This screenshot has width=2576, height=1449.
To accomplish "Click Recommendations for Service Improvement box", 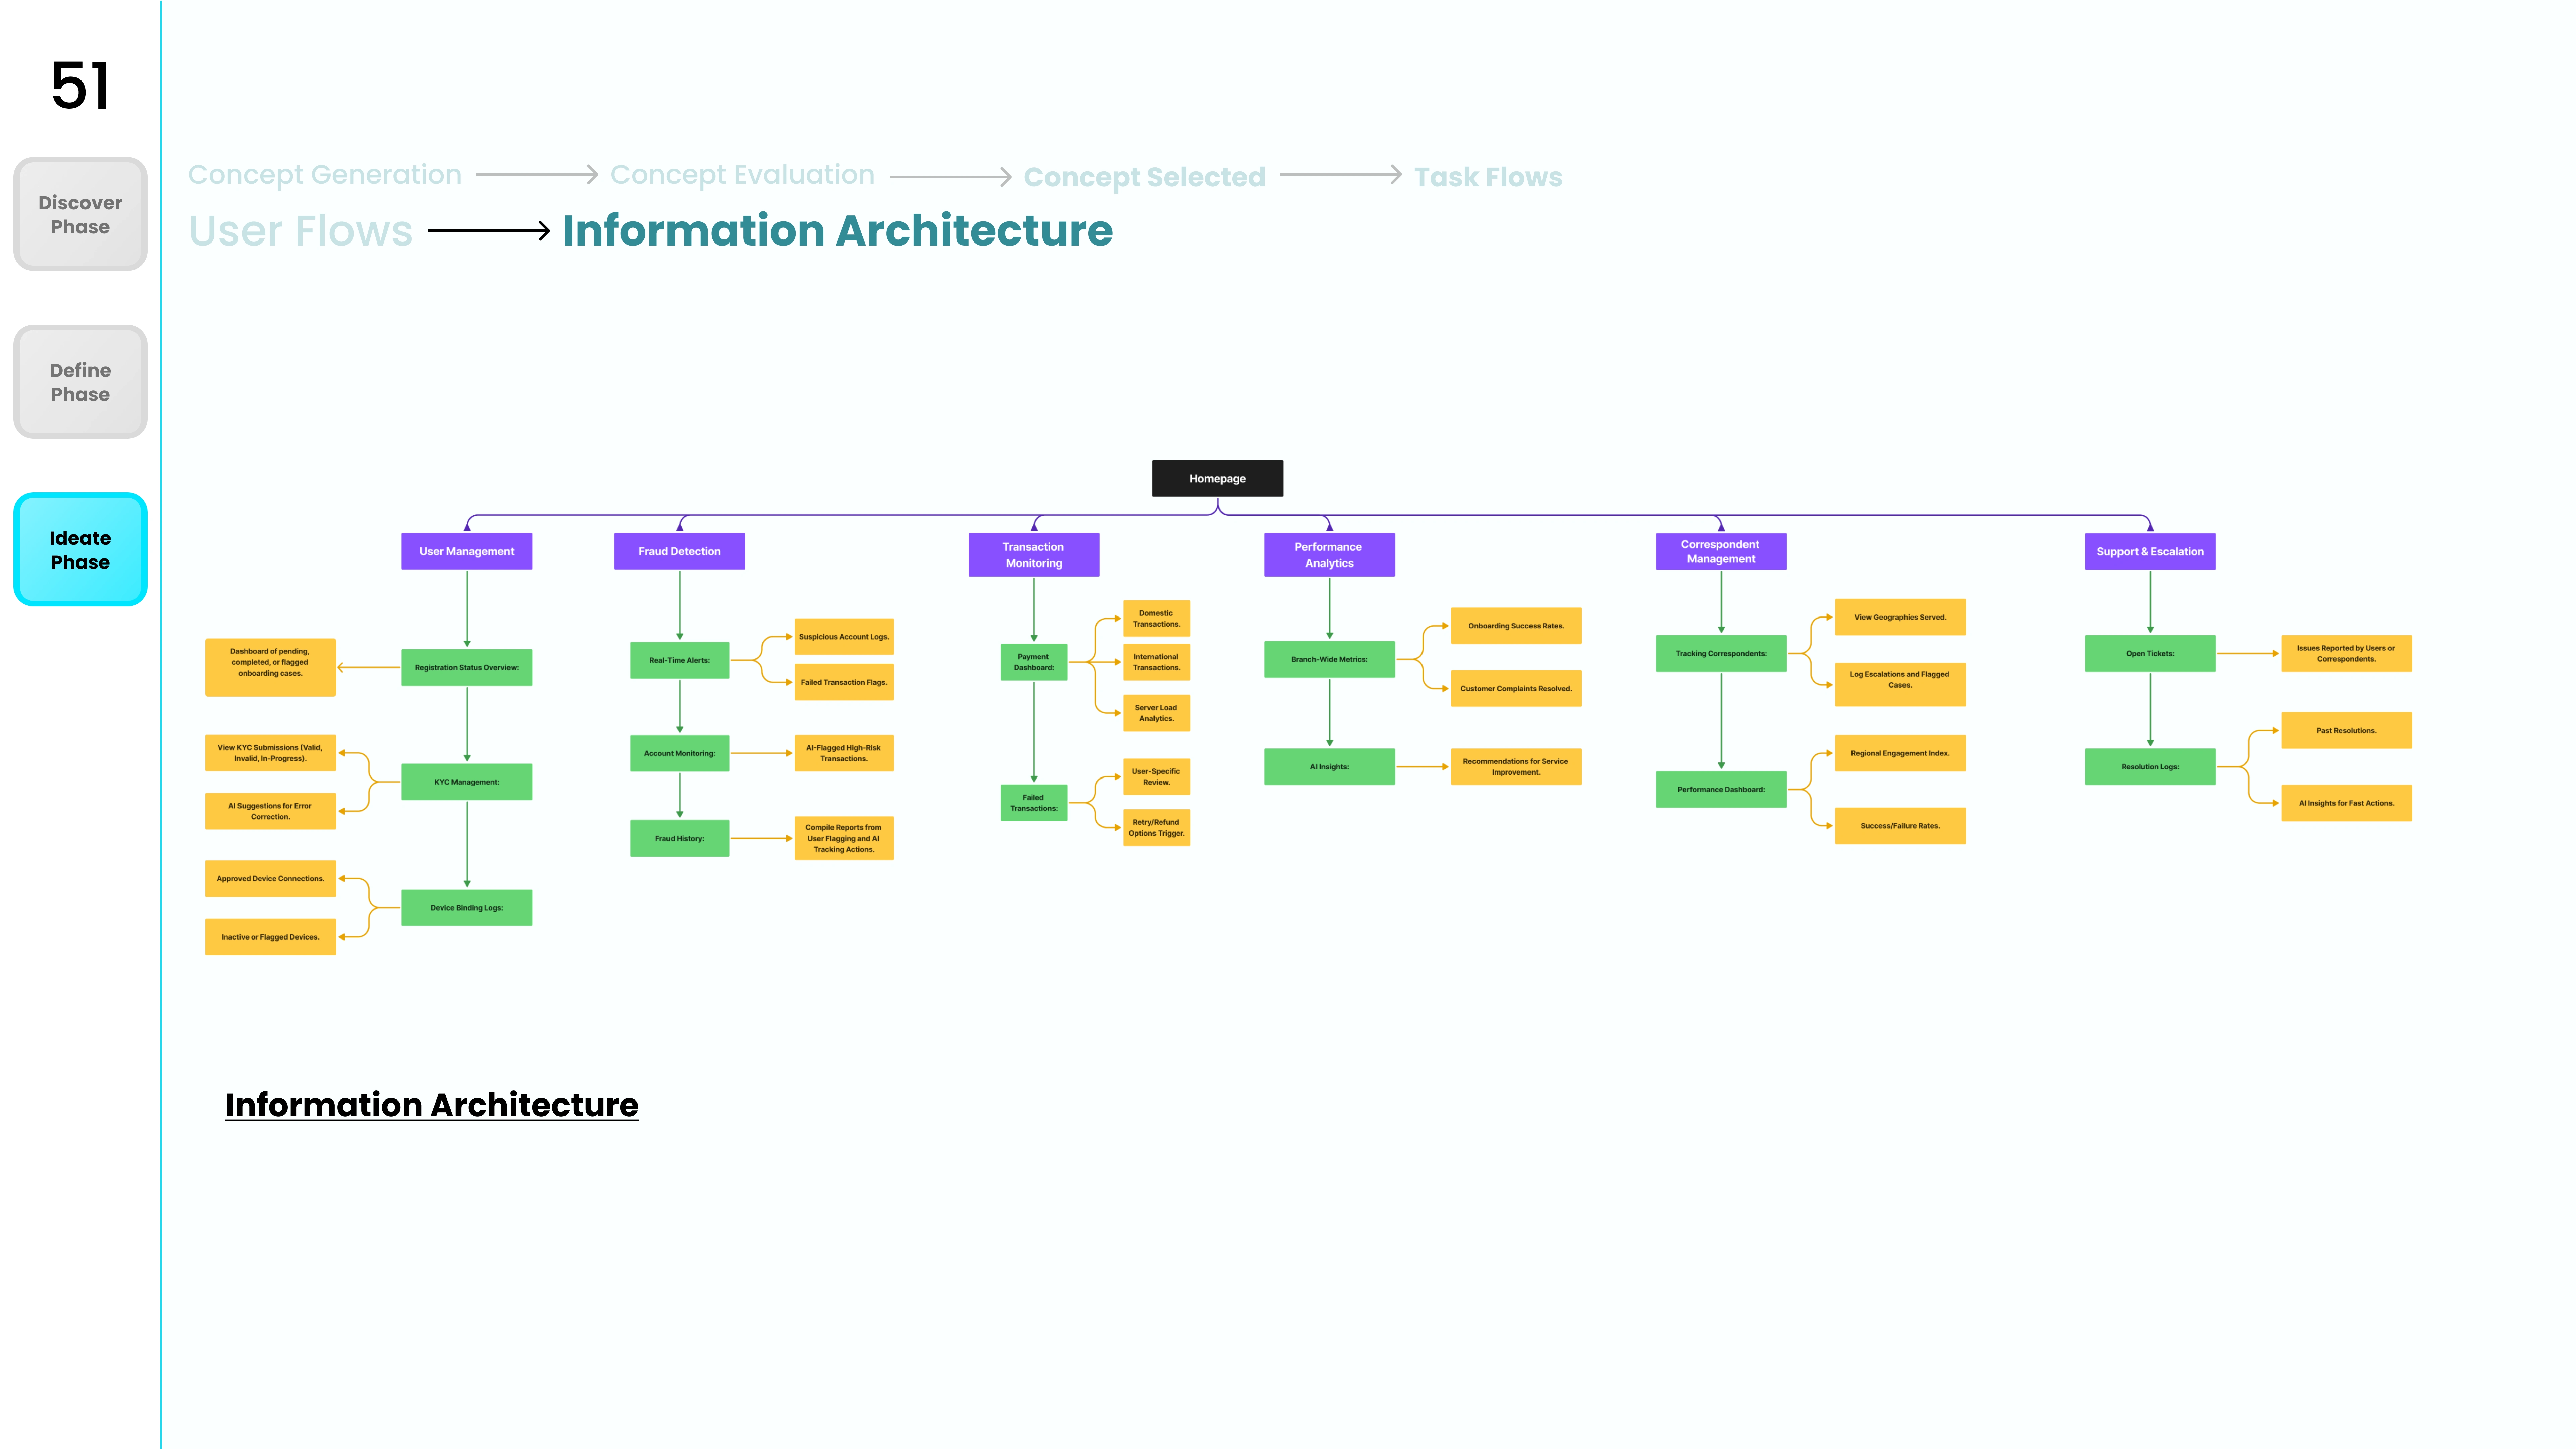I will click(1516, 767).
